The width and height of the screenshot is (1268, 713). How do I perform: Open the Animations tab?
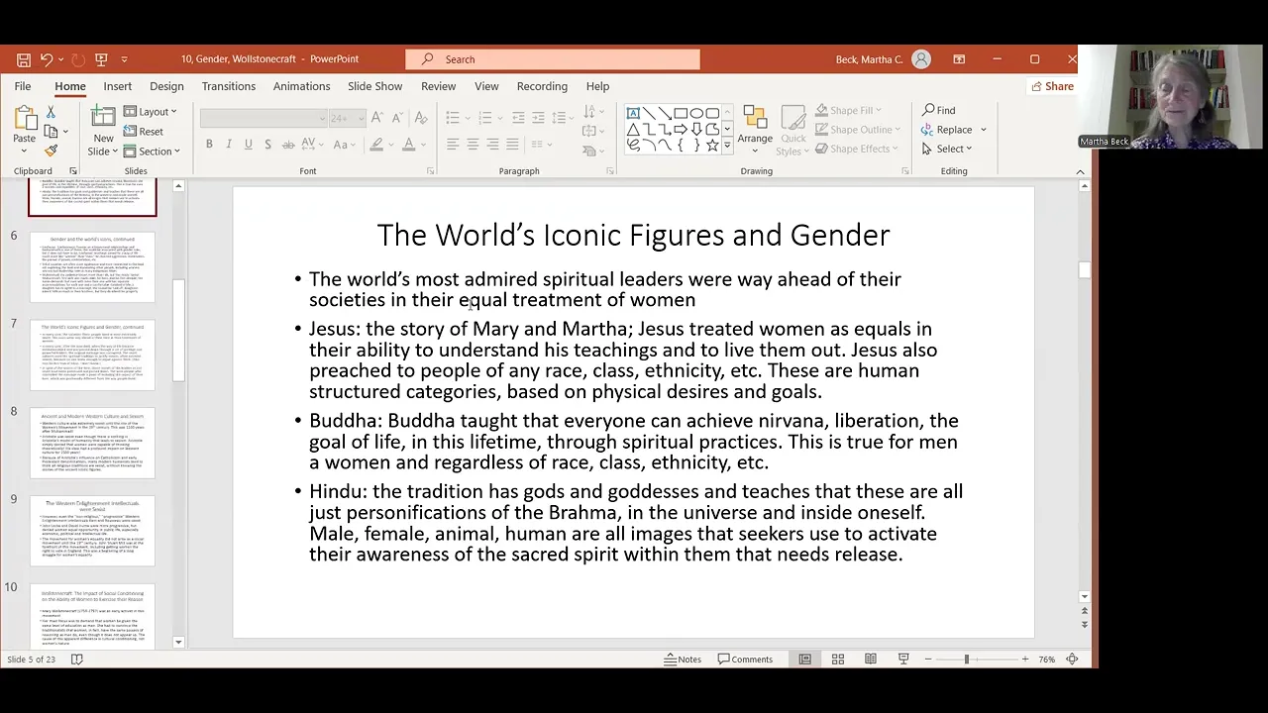[301, 86]
